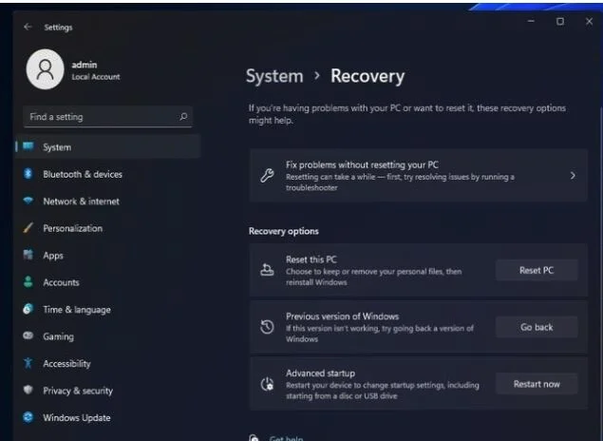Minimize the Settings window
Image resolution: width=603 pixels, height=441 pixels.
tap(531, 21)
